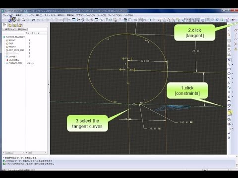The image size is (238, 178).
Task: Open the ファイル(F) menu
Action: click(8, 15)
